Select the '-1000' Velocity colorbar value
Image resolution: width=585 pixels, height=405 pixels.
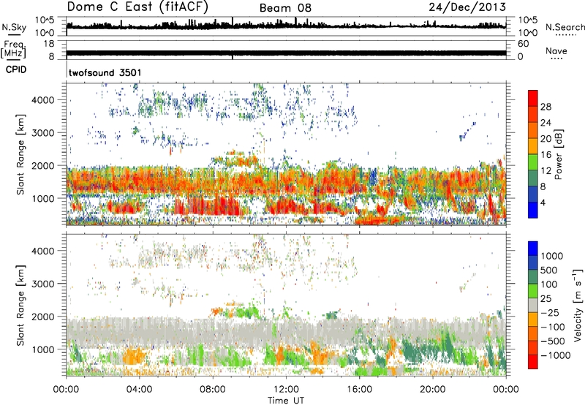(556, 355)
